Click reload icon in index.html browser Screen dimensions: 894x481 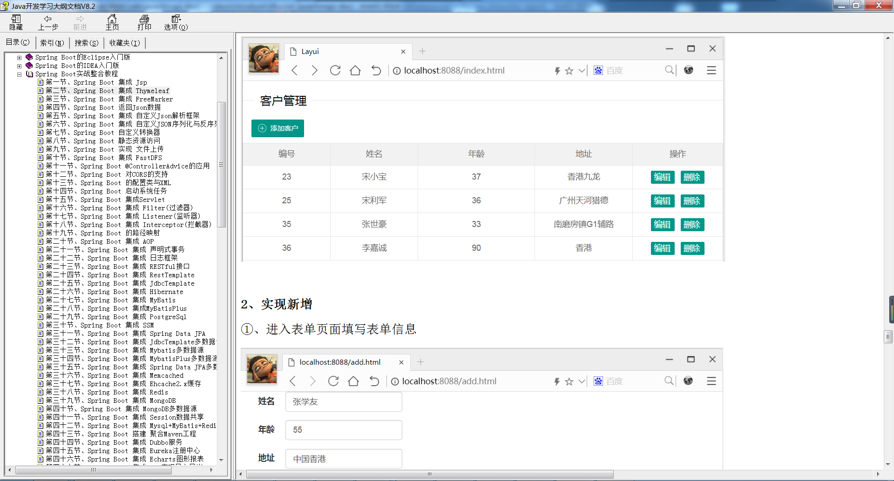click(x=335, y=70)
